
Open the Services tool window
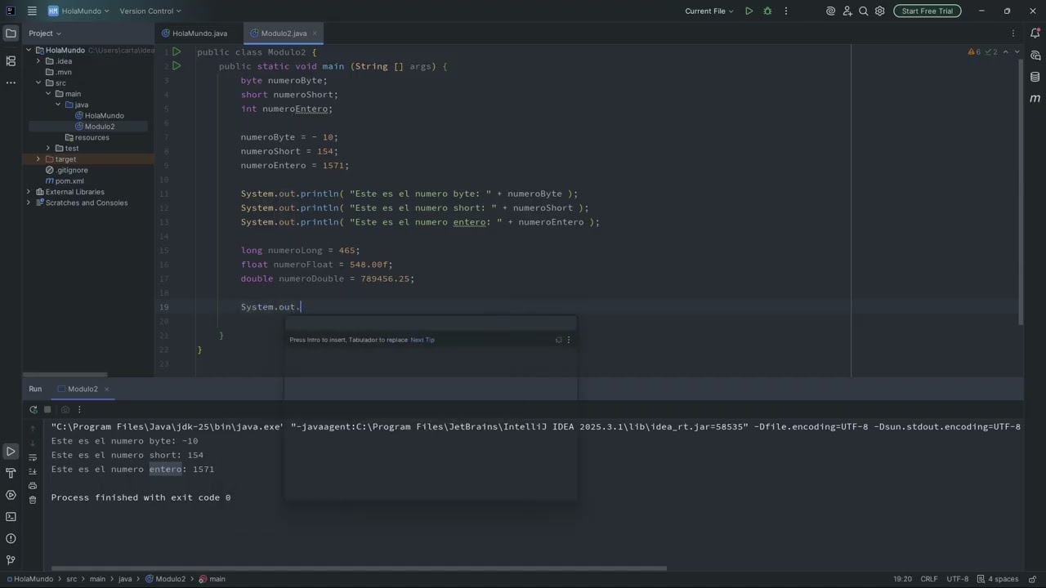(11, 495)
